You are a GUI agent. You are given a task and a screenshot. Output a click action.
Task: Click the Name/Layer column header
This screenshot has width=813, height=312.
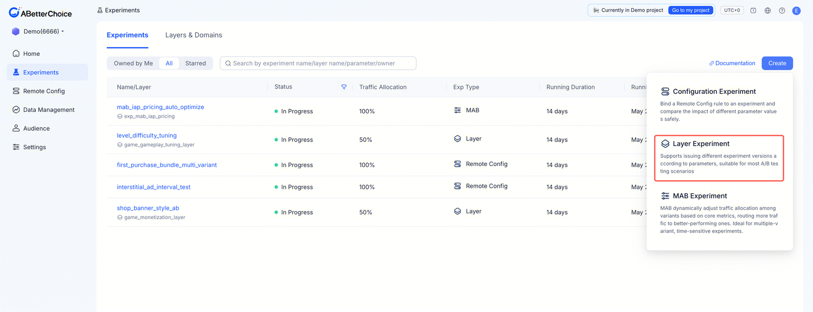point(134,87)
